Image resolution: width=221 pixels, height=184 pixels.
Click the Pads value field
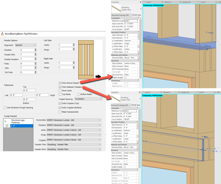coord(27,64)
